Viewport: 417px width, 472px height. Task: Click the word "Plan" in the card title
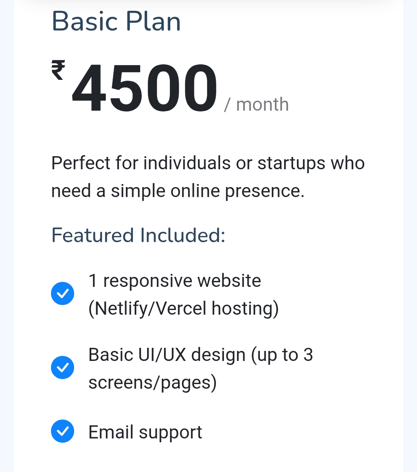point(153,22)
